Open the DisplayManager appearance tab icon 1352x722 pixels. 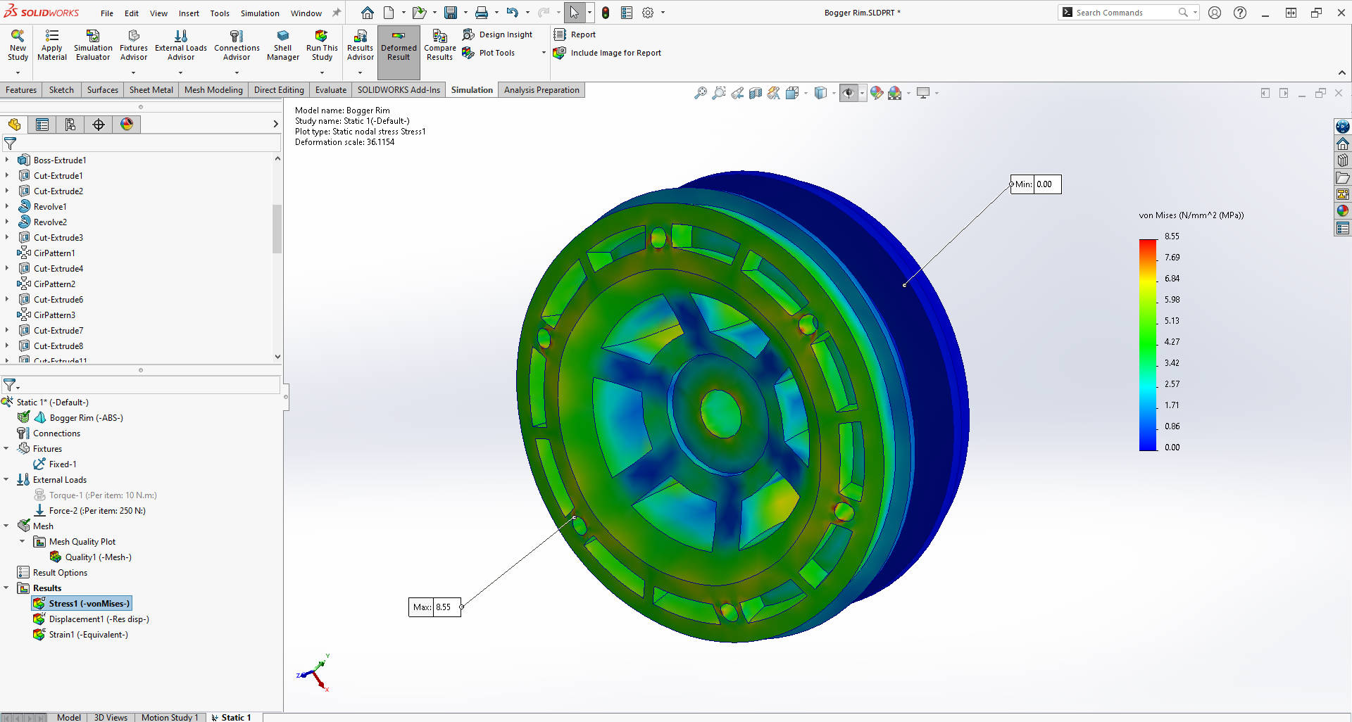pos(127,125)
